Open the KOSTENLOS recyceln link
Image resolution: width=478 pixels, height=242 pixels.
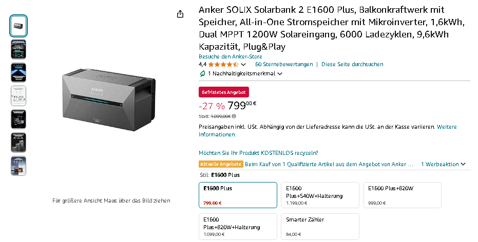(258, 153)
